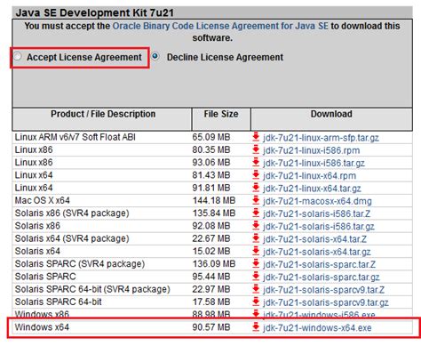Click the Solaris SPARC 64-bit (SVR4 package) text
421x346 pixels.
tap(92, 289)
